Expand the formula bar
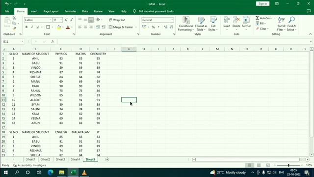 311,41
